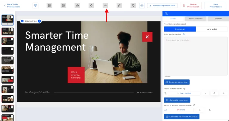
Task: Click the lightbulb ideas icon
Action: (x=133, y=5)
